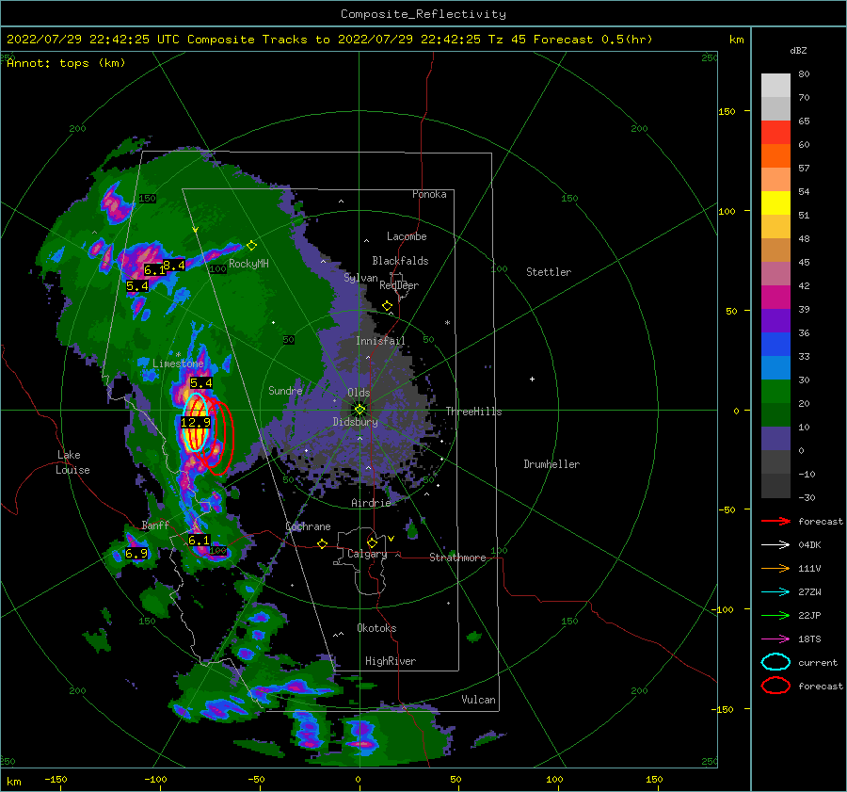This screenshot has width=847, height=792.
Task: Click the 6.9 storm top label near Banff
Action: tap(136, 553)
